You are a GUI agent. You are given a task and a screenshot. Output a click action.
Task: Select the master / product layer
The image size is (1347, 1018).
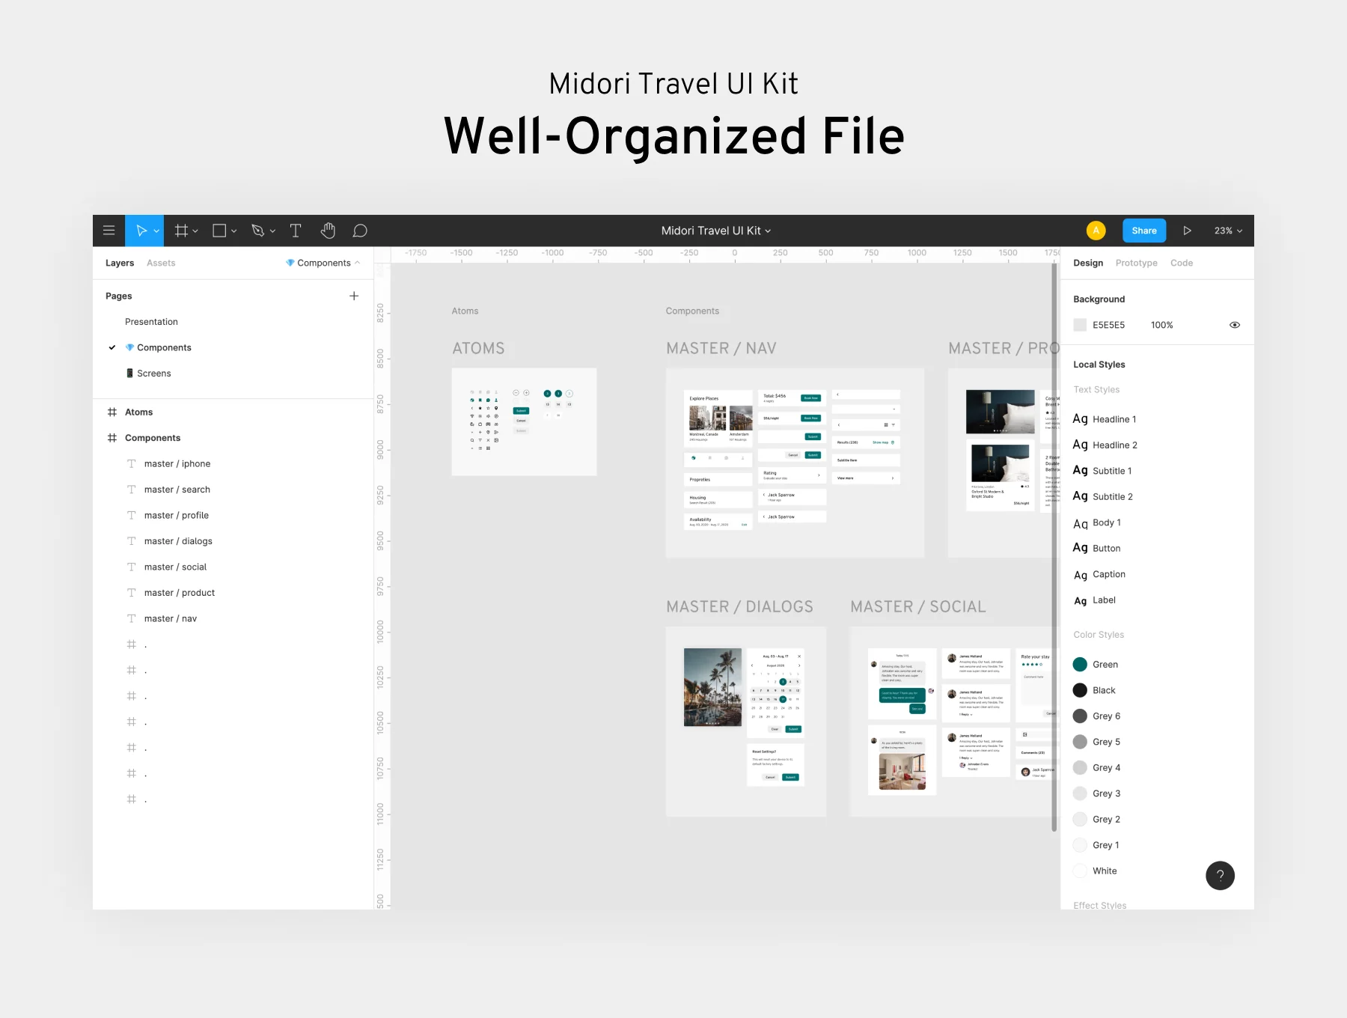point(180,593)
